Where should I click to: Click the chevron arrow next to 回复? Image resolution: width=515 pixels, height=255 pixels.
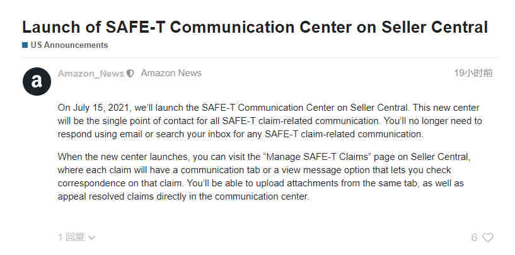tap(92, 237)
